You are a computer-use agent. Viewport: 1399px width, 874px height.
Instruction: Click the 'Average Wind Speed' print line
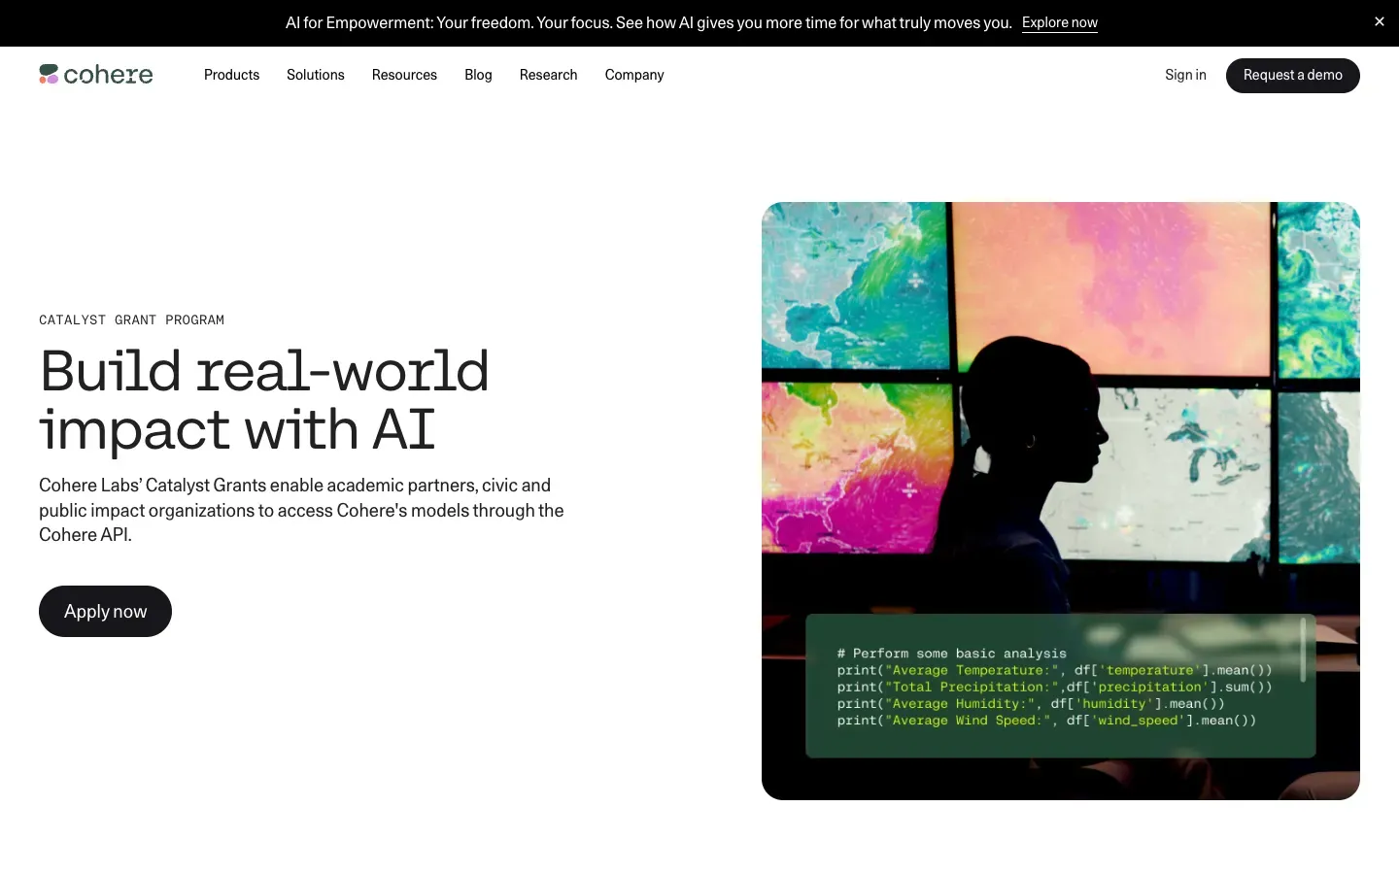click(x=1046, y=721)
